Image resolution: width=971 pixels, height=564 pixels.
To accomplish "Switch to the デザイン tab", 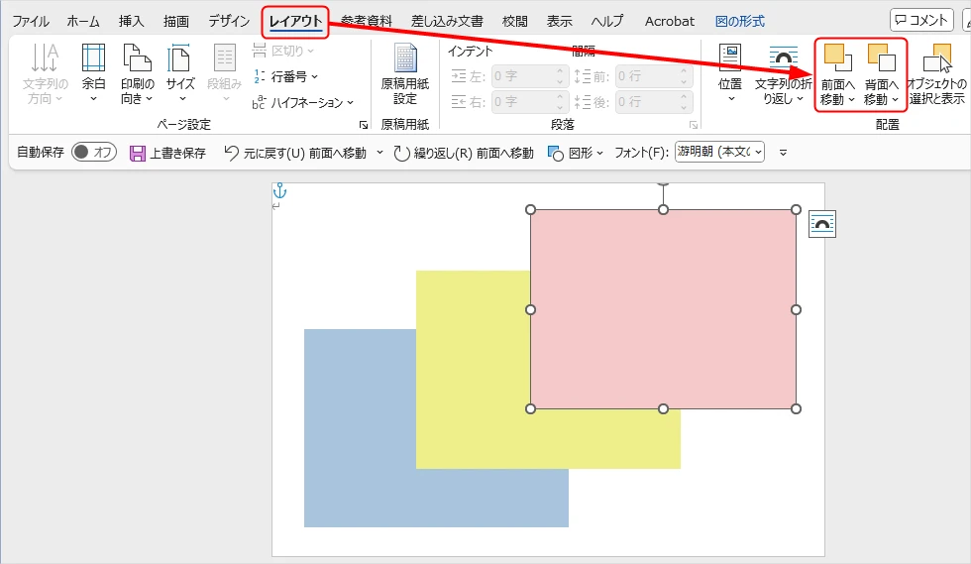I will [229, 21].
